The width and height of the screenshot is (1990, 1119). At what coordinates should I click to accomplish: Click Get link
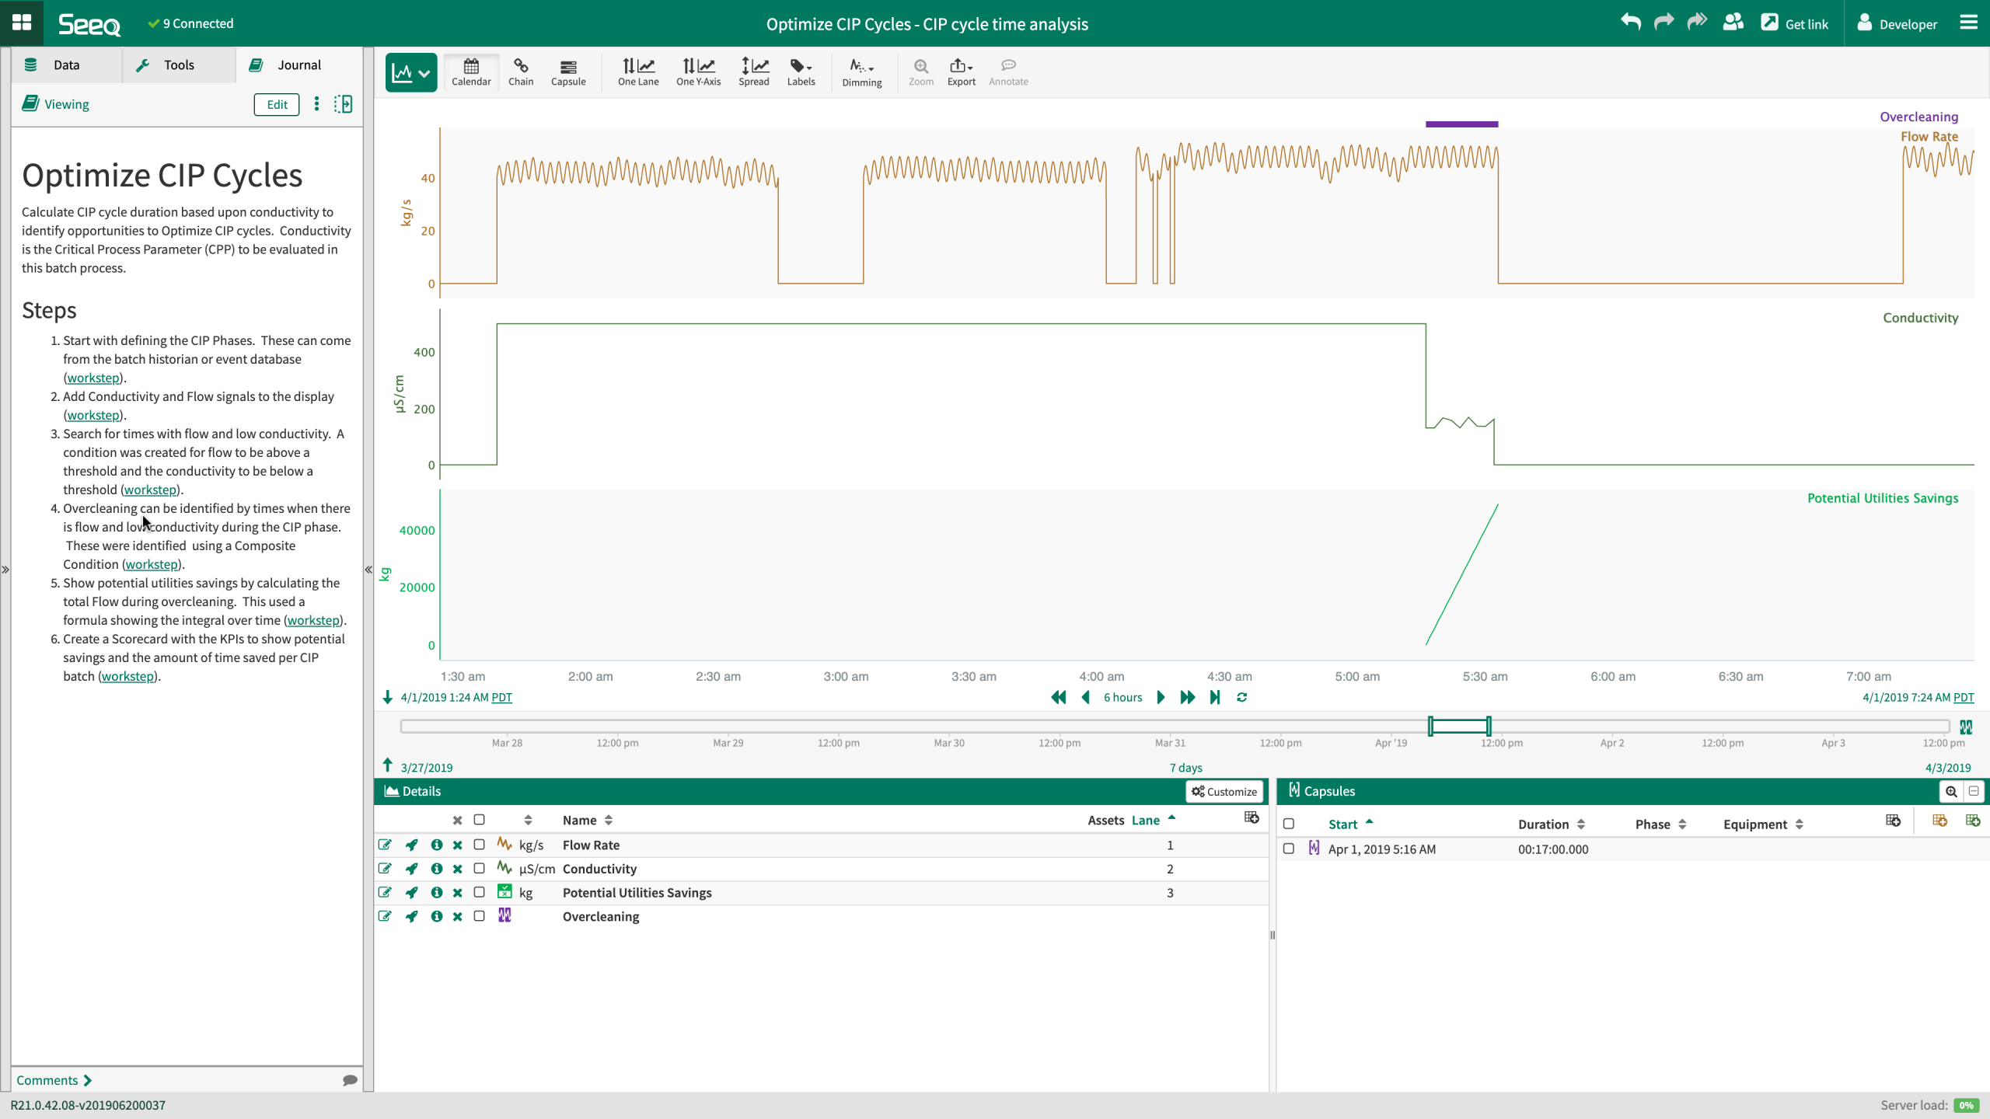point(1795,23)
